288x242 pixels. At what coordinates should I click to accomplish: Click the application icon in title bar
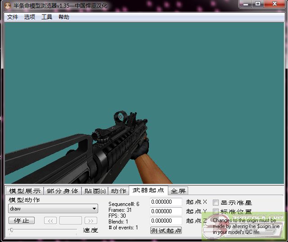click(x=8, y=6)
